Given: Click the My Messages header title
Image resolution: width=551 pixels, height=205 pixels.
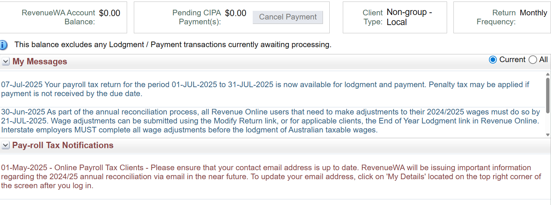Looking at the screenshot, I should click(40, 62).
